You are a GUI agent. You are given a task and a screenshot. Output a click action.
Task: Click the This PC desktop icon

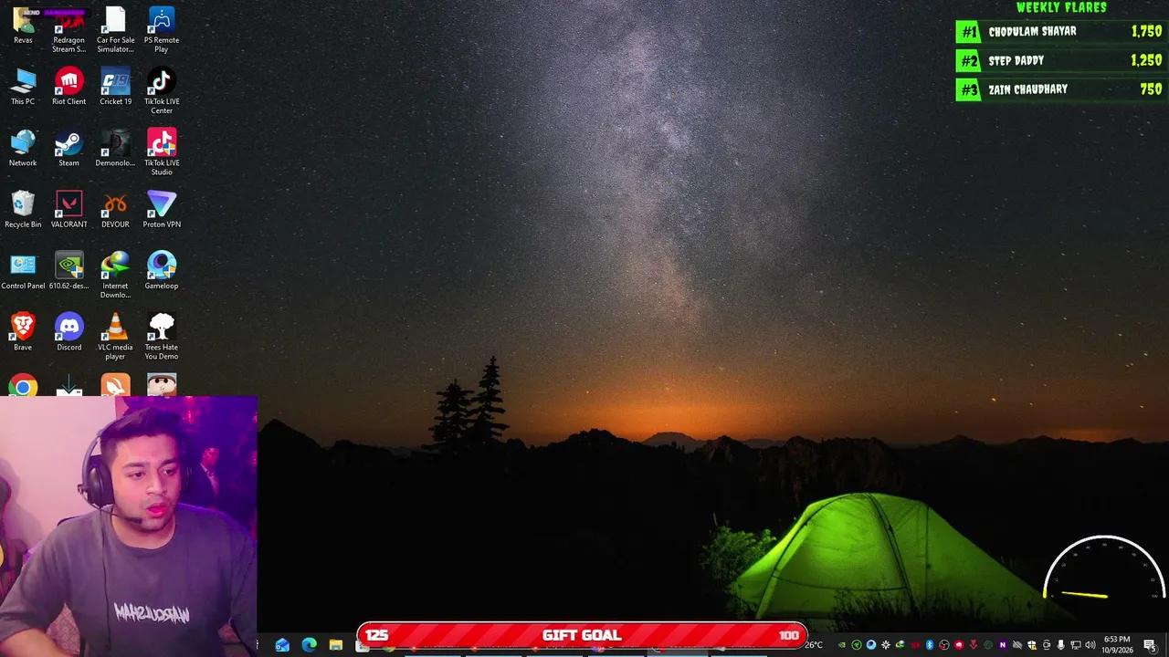[x=23, y=87]
